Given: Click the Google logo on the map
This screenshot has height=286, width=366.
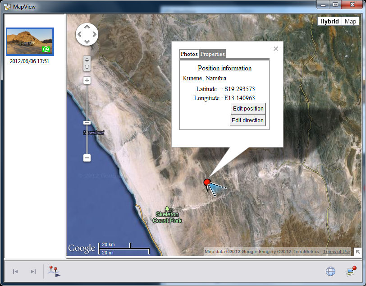Looking at the screenshot, I should [82, 249].
